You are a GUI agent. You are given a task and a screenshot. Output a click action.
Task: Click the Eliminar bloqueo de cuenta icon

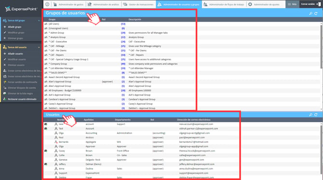(5, 88)
